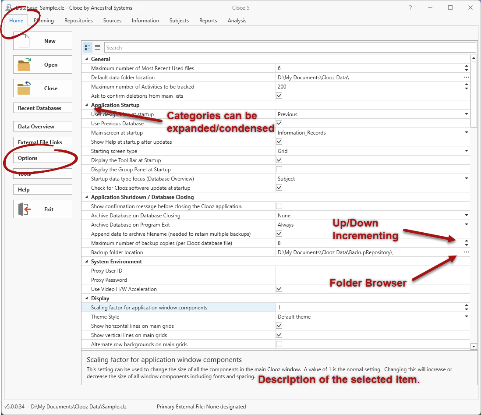The image size is (481, 415).
Task: Click the Recent Databases button
Action: (42, 108)
